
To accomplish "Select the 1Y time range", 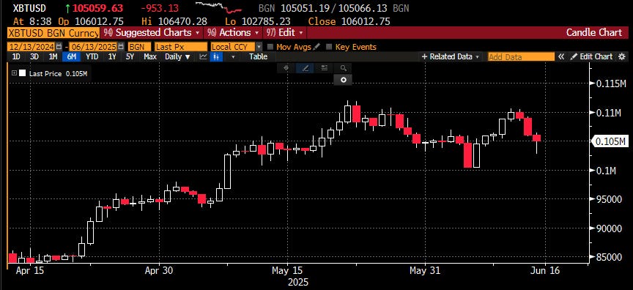I will [x=112, y=57].
